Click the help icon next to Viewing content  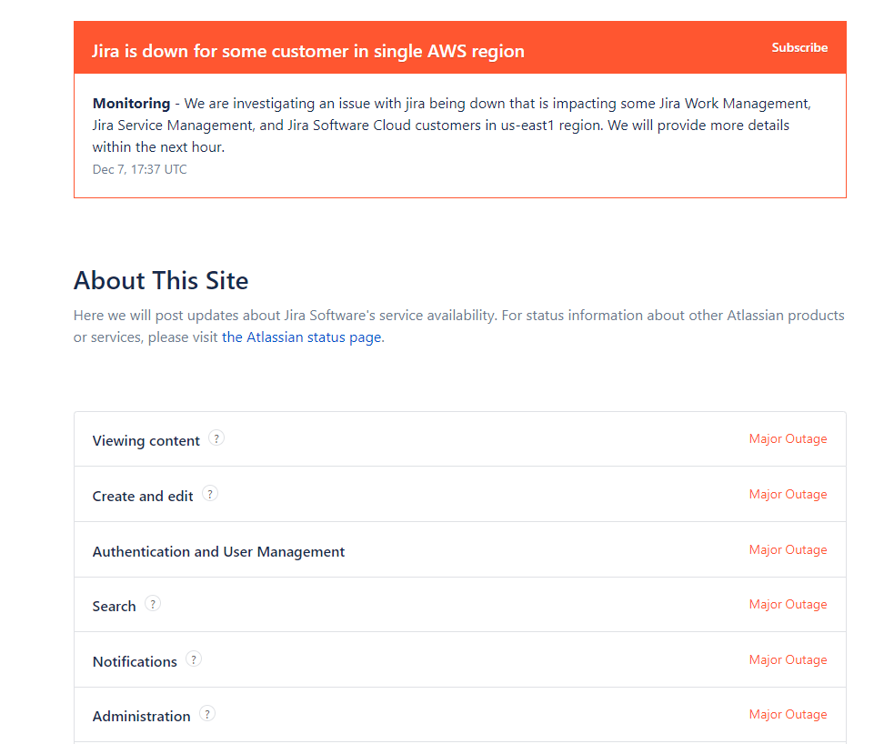coord(216,438)
